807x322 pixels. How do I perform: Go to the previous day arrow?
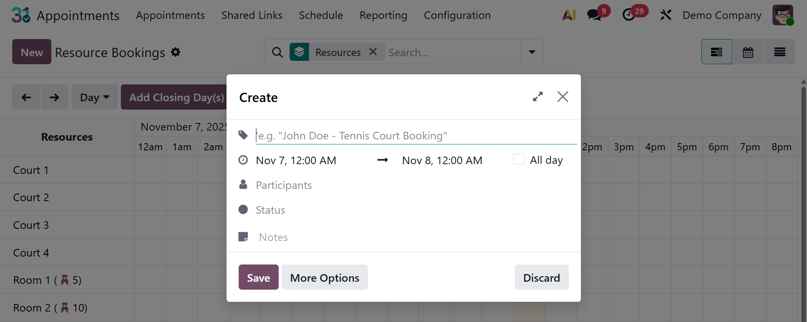pos(26,97)
